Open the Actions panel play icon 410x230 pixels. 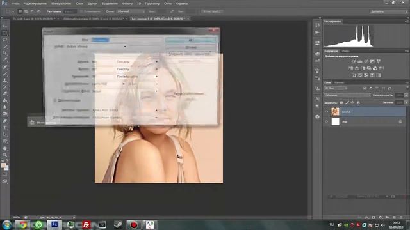(317, 33)
